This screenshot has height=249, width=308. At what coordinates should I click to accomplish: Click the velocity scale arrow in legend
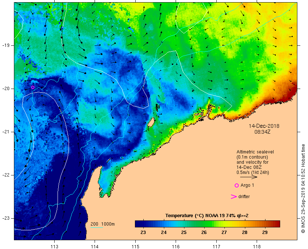[249, 177]
